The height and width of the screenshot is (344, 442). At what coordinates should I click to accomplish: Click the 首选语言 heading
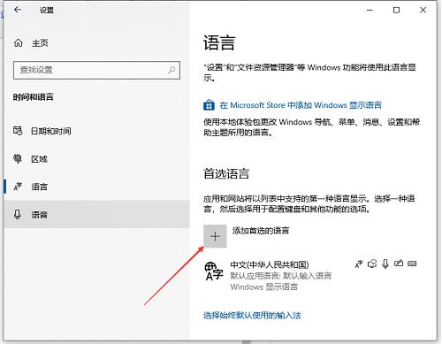tap(226, 173)
